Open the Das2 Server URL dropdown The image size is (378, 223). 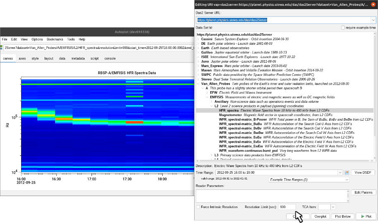tap(373, 20)
